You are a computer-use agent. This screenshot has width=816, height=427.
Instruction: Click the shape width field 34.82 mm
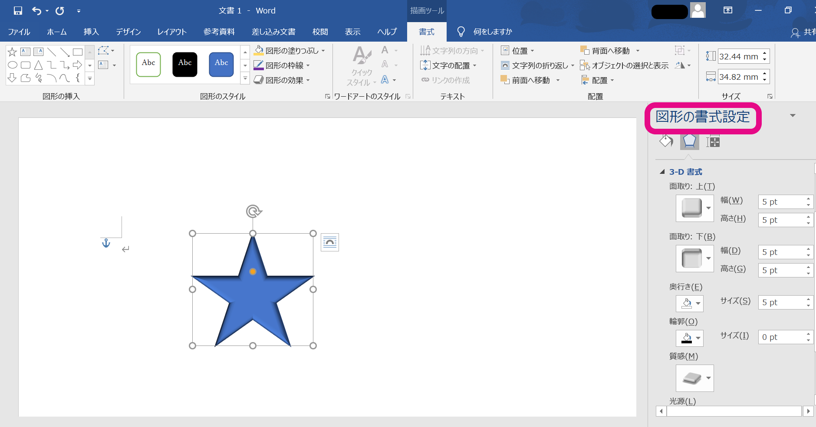coord(739,77)
